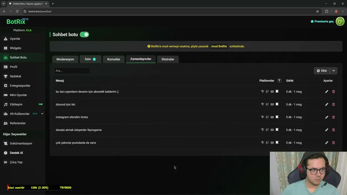
Task: Click the Ekle button to add a timer
Action: [x=322, y=71]
